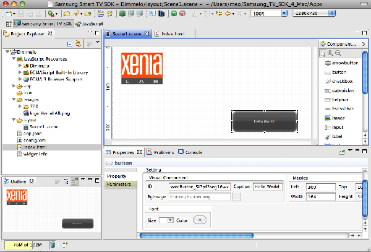Open the zoom percentage dropdown
Viewport: 371px width, 252px height.
point(284,14)
